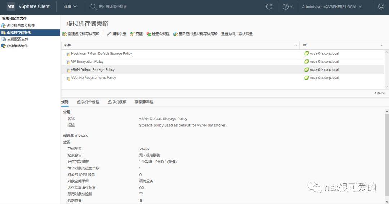Select 虚拟机自定义规范 in the sidebar
This screenshot has height=204, width=389.
pos(21,26)
